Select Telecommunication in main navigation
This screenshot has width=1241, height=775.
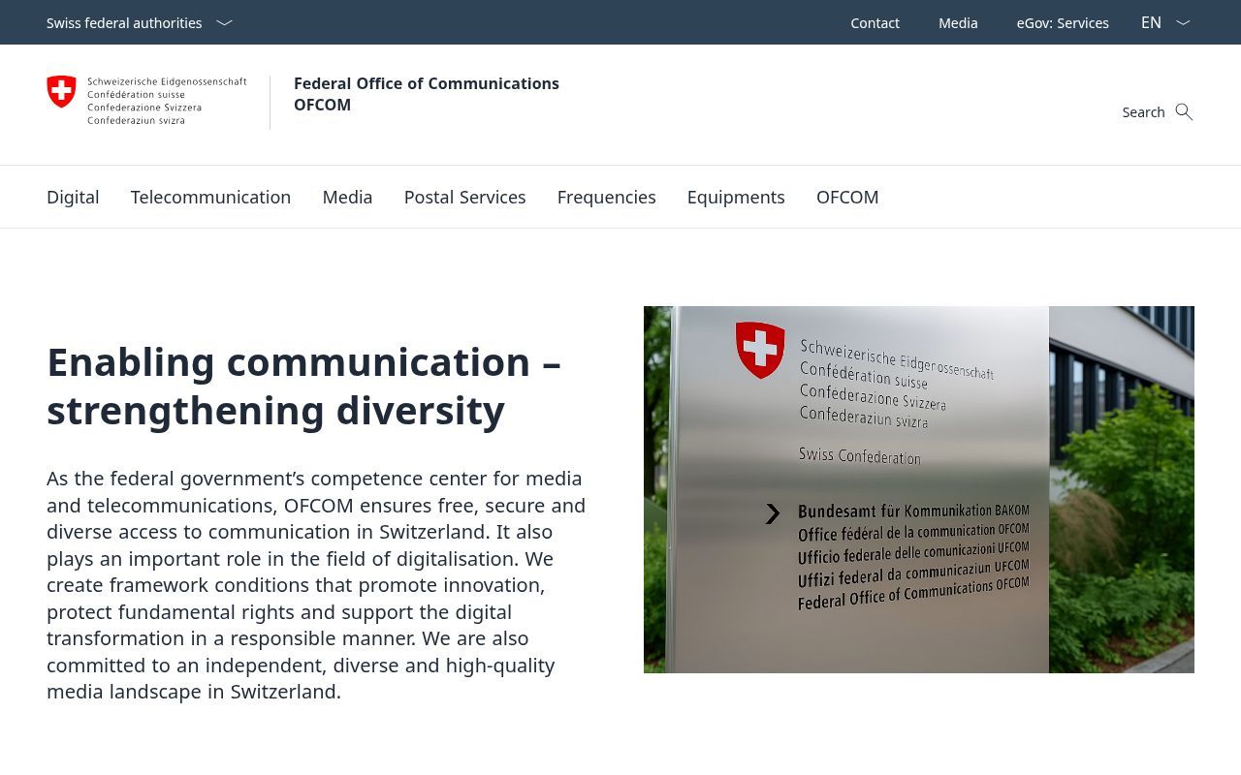click(x=210, y=197)
